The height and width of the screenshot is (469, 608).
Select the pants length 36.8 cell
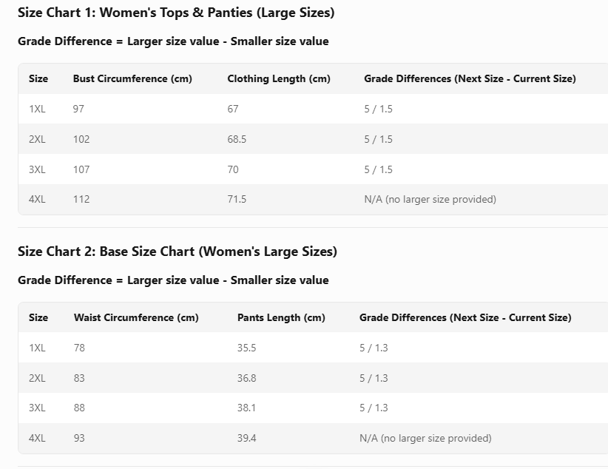coord(247,378)
